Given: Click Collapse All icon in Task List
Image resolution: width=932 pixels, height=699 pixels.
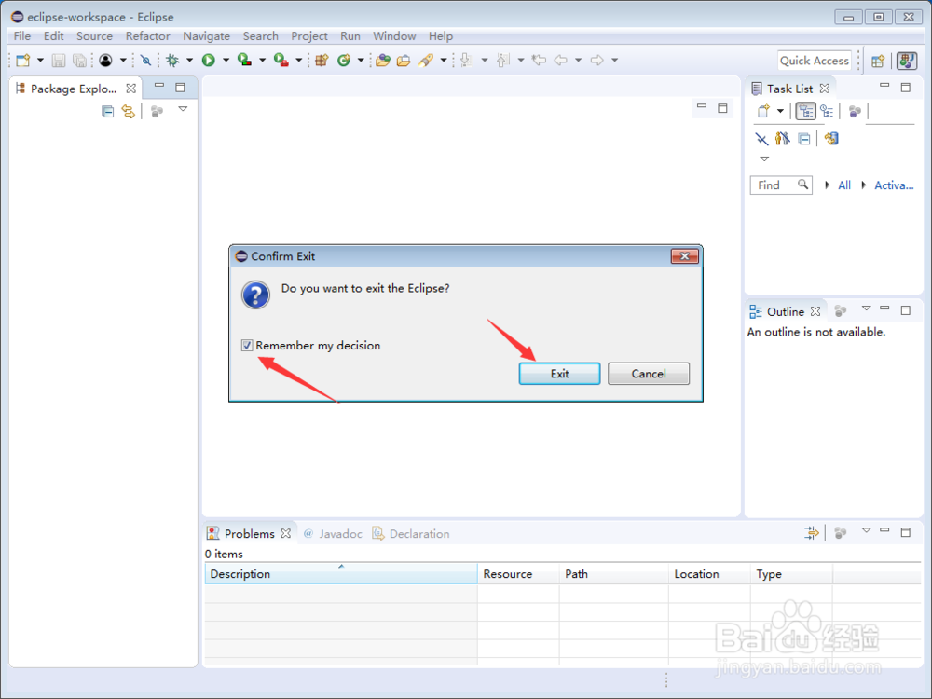Looking at the screenshot, I should point(804,139).
